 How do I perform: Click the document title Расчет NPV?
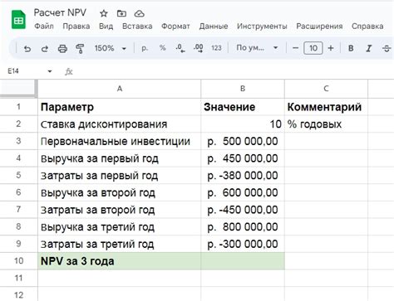pos(60,12)
